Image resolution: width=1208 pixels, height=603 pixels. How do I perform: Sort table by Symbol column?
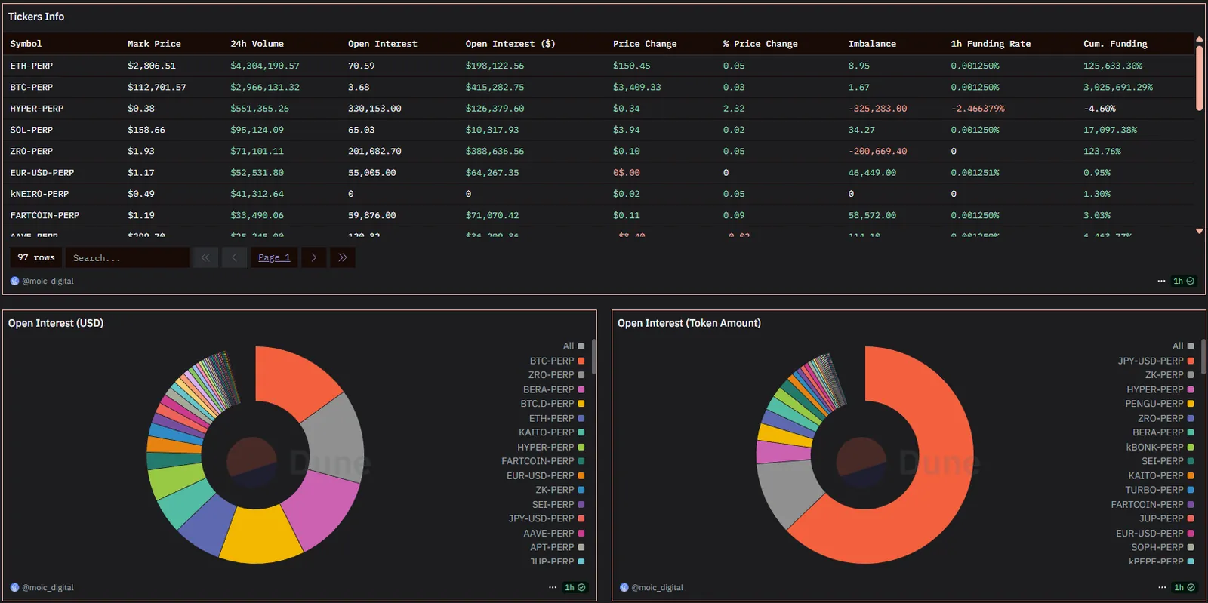pyautogui.click(x=26, y=44)
